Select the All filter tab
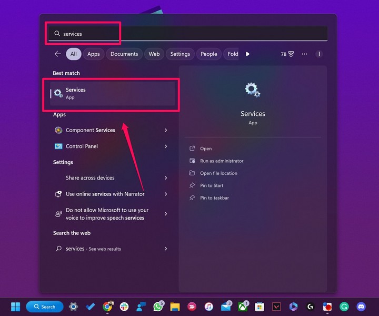The height and width of the screenshot is (316, 379). pyautogui.click(x=74, y=54)
